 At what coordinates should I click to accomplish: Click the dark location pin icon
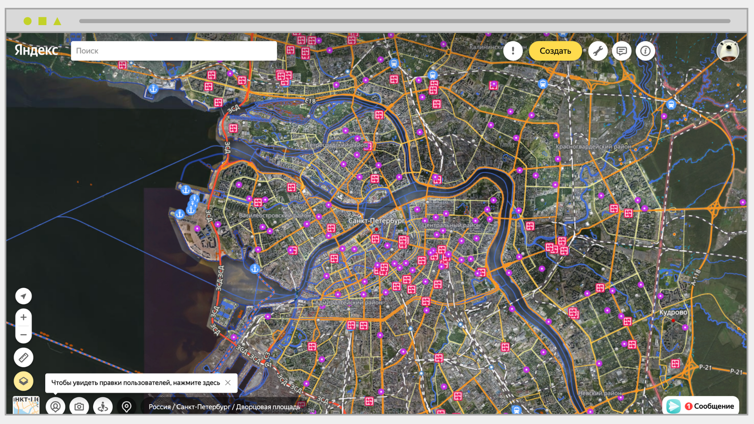coord(126,406)
